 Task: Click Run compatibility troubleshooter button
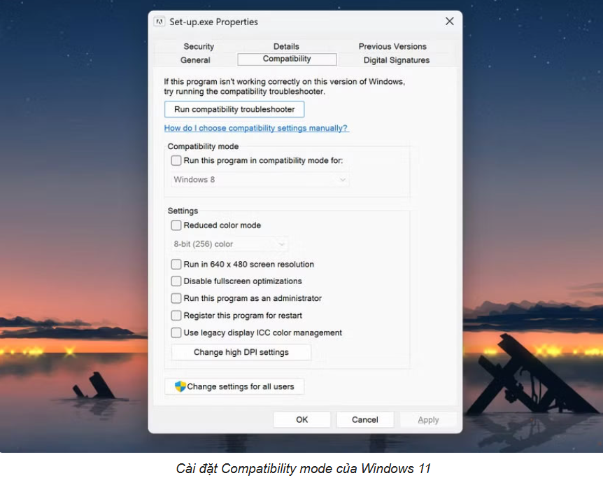[x=234, y=110]
